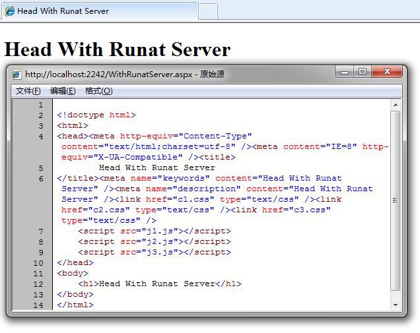Viewport: 420px width, 333px height.
Task: Click the scrollbar up arrow in source view
Action: click(396, 104)
